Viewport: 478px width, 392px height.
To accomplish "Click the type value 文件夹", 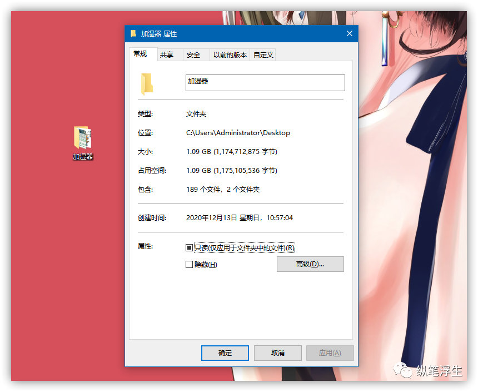I will 196,114.
